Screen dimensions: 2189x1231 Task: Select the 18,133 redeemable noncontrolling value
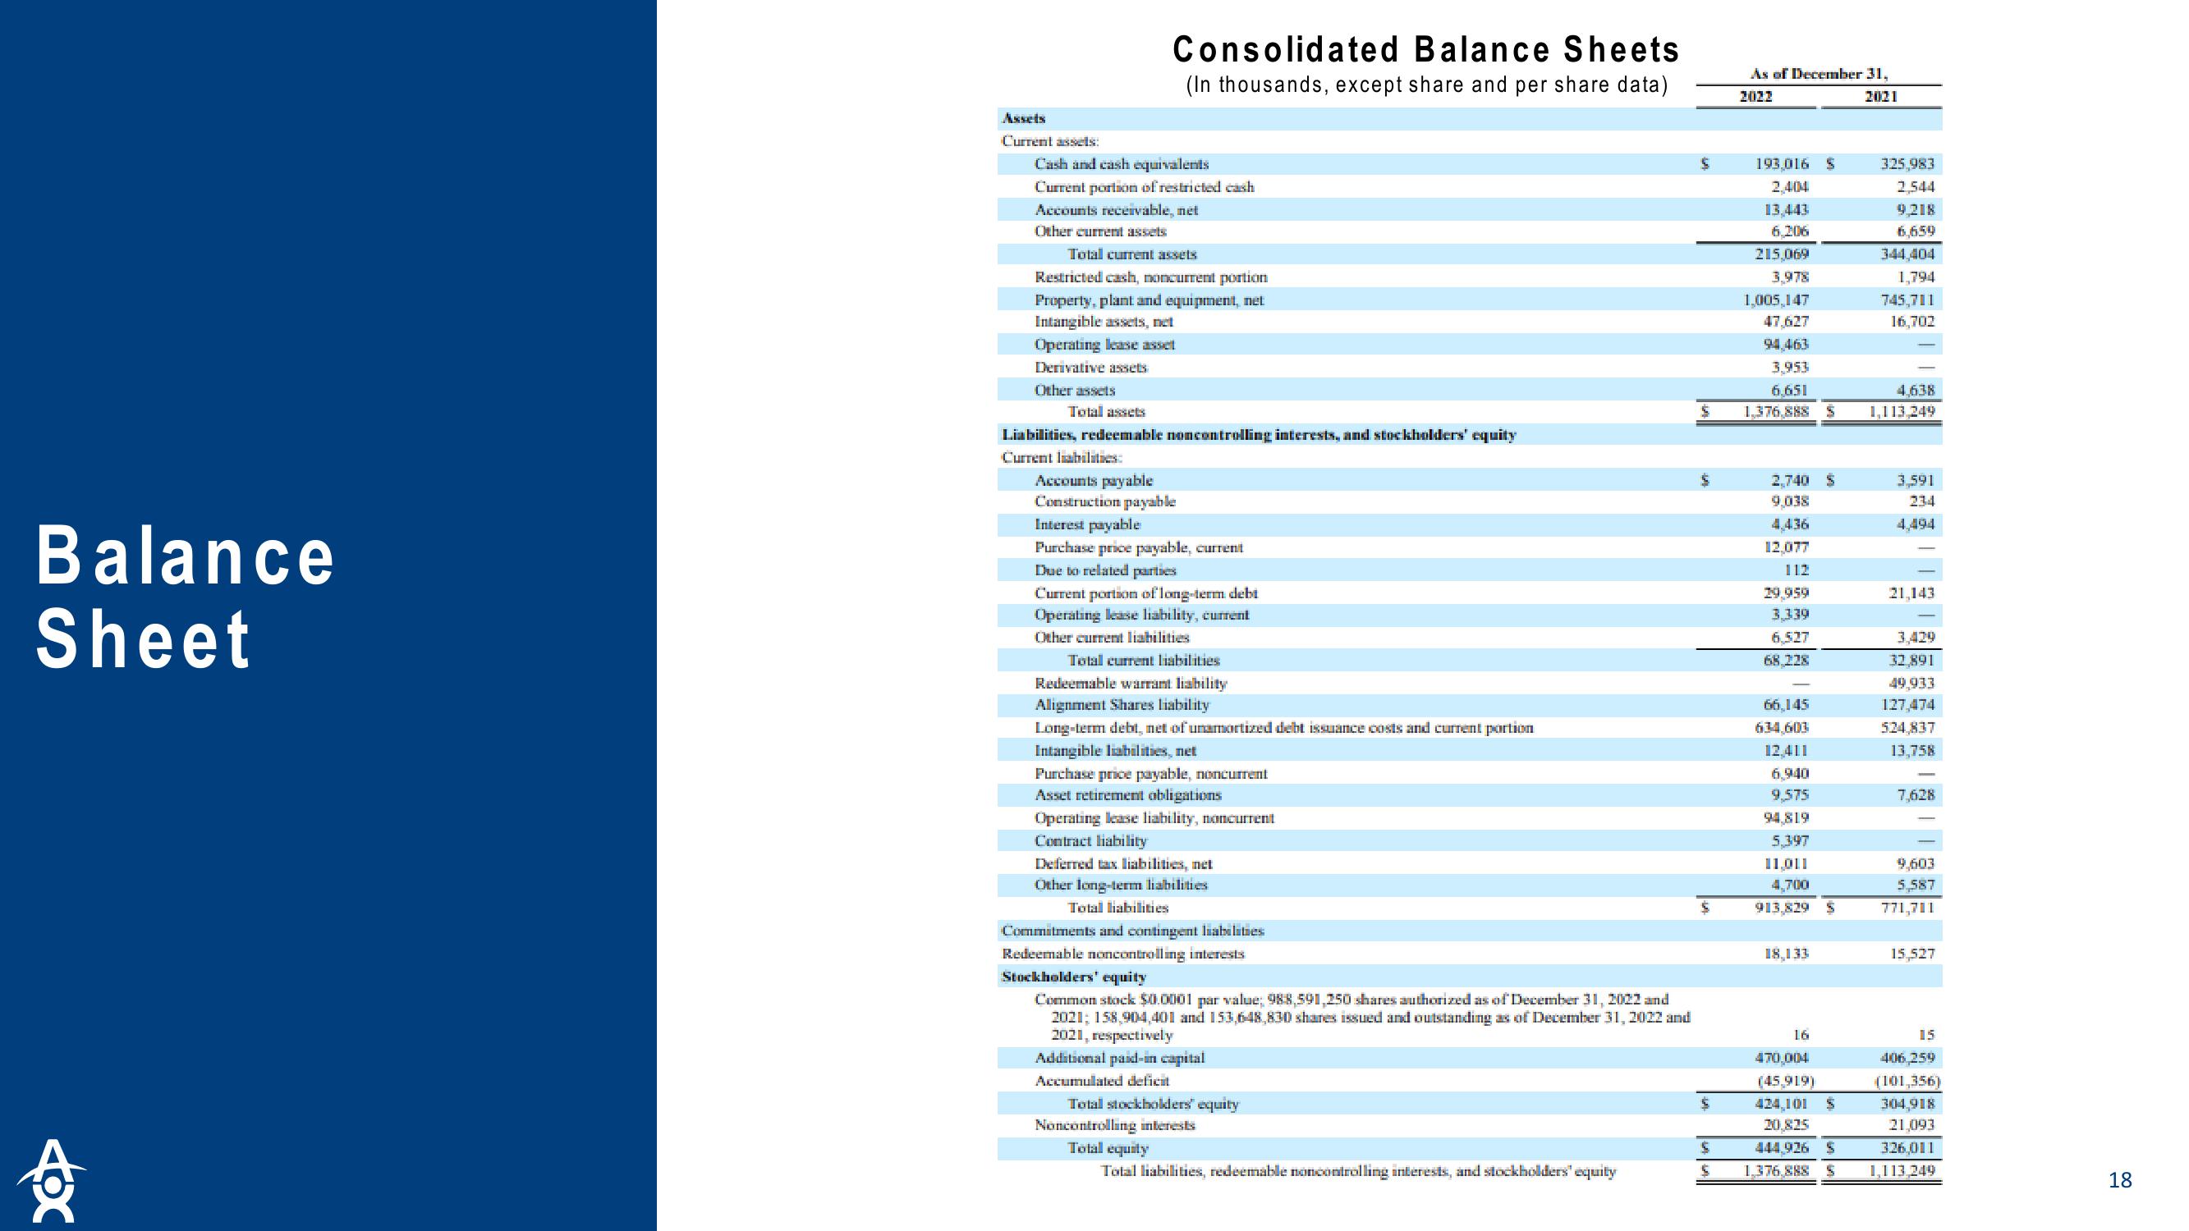pyautogui.click(x=1786, y=954)
